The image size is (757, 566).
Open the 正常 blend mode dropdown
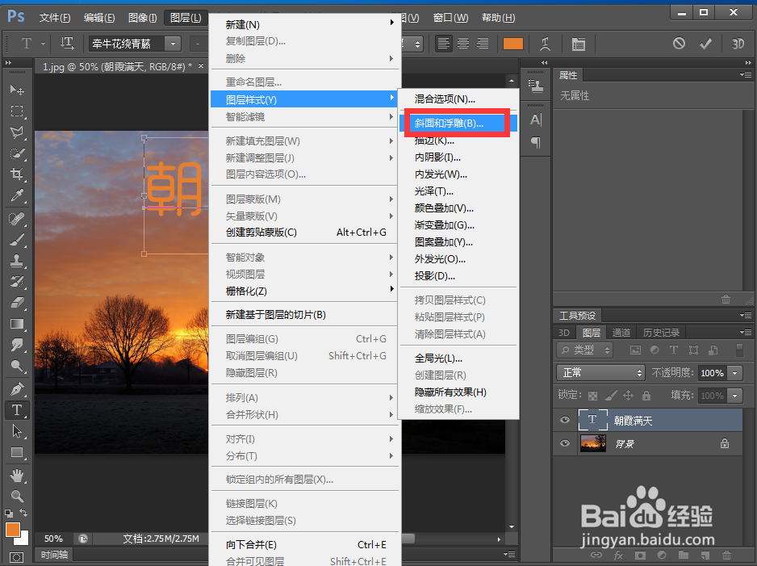(x=600, y=373)
